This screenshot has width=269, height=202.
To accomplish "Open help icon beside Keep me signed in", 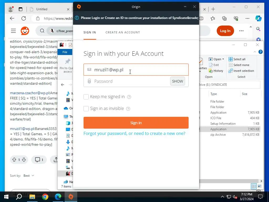I will coord(129,97).
